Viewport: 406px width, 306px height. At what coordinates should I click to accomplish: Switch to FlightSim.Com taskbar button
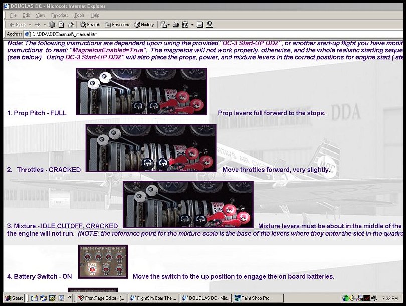point(154,298)
